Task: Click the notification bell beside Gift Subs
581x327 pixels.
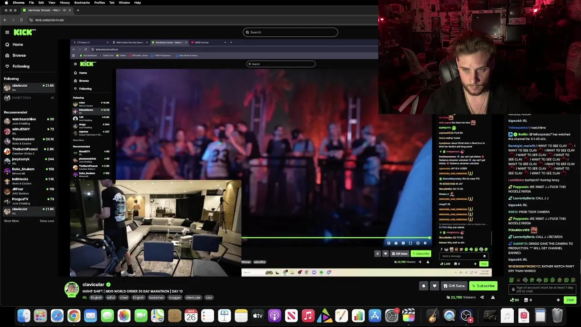Action: click(423, 286)
